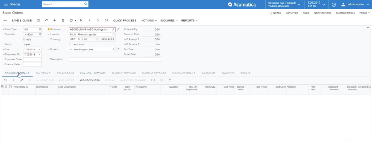Go to last record arrow icon

click(x=106, y=20)
